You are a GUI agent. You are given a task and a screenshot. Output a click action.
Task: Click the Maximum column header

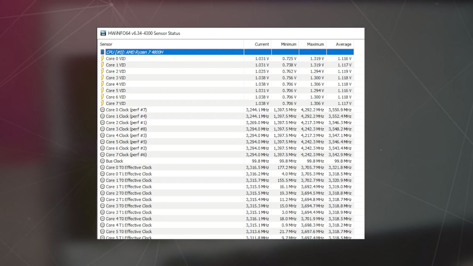[x=315, y=44]
